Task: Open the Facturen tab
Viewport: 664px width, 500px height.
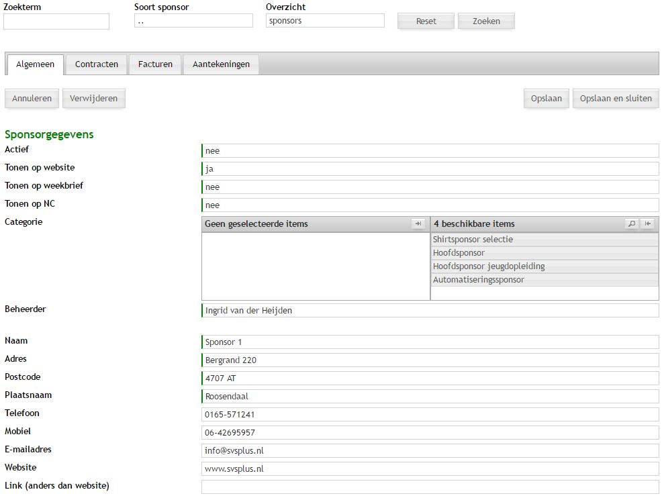Action: pyautogui.click(x=155, y=64)
